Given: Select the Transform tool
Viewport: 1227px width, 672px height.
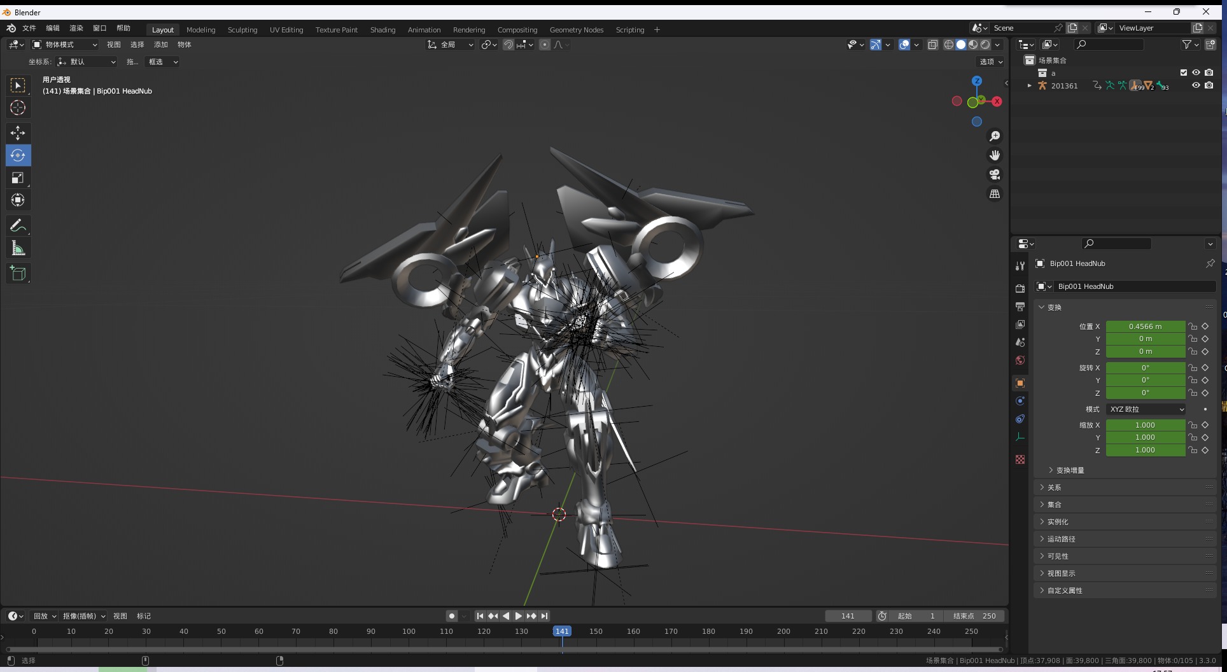Looking at the screenshot, I should point(18,200).
